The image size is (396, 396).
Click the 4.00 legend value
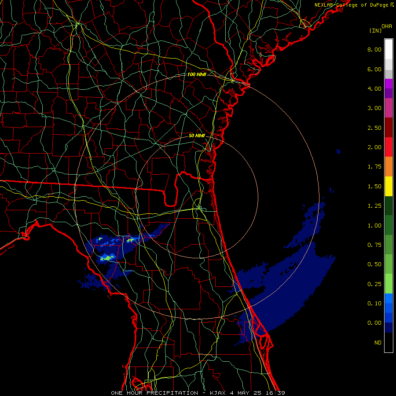click(x=374, y=88)
